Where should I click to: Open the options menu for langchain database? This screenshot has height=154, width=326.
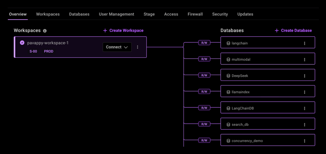click(x=305, y=43)
